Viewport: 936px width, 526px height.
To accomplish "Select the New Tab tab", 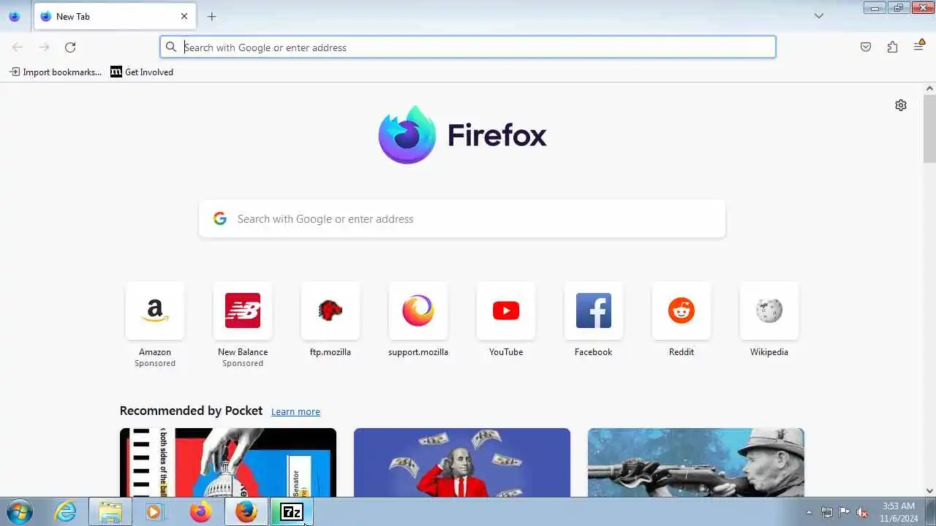I will click(x=115, y=16).
